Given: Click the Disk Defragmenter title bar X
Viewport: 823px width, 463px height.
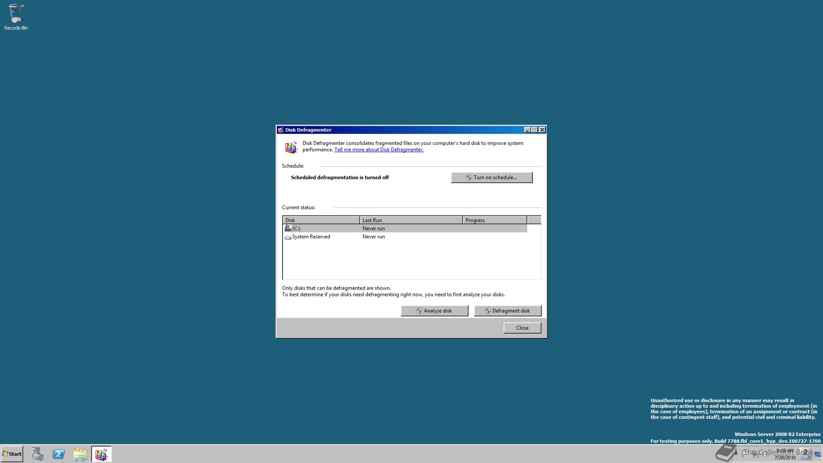Looking at the screenshot, I should 542,130.
